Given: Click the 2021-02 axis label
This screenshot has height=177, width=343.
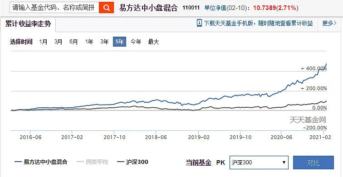Looking at the screenshot, I should click(320, 137).
